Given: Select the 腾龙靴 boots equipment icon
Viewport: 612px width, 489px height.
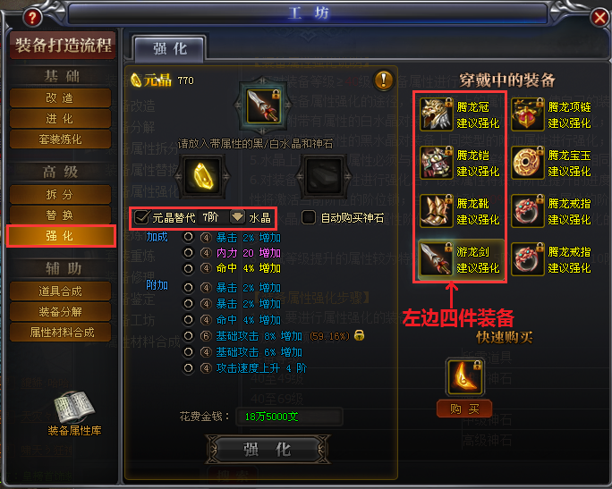Looking at the screenshot, I should click(437, 211).
